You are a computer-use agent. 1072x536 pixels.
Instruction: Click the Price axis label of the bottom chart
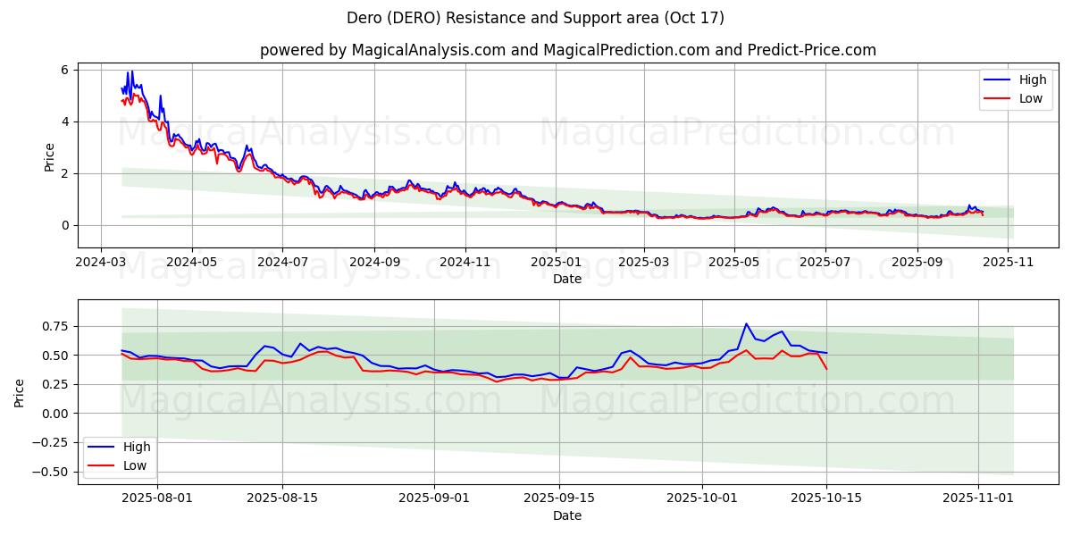20,391
